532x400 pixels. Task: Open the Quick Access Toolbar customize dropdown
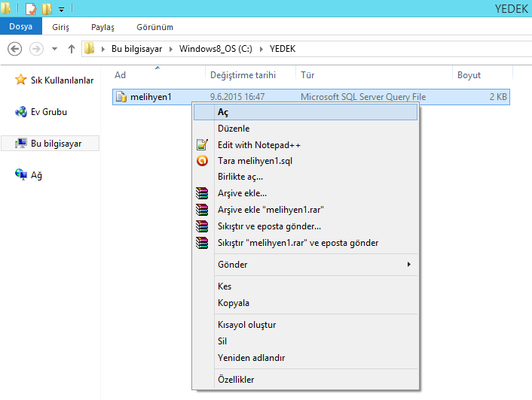click(x=61, y=10)
